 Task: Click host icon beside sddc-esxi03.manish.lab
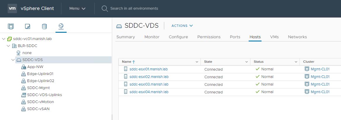click(x=125, y=84)
